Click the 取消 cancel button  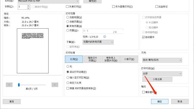180,101
